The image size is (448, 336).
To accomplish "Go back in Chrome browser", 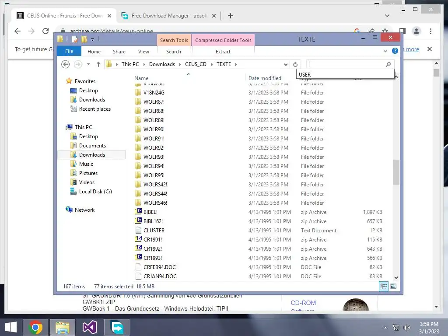I will pyautogui.click(x=17, y=31).
